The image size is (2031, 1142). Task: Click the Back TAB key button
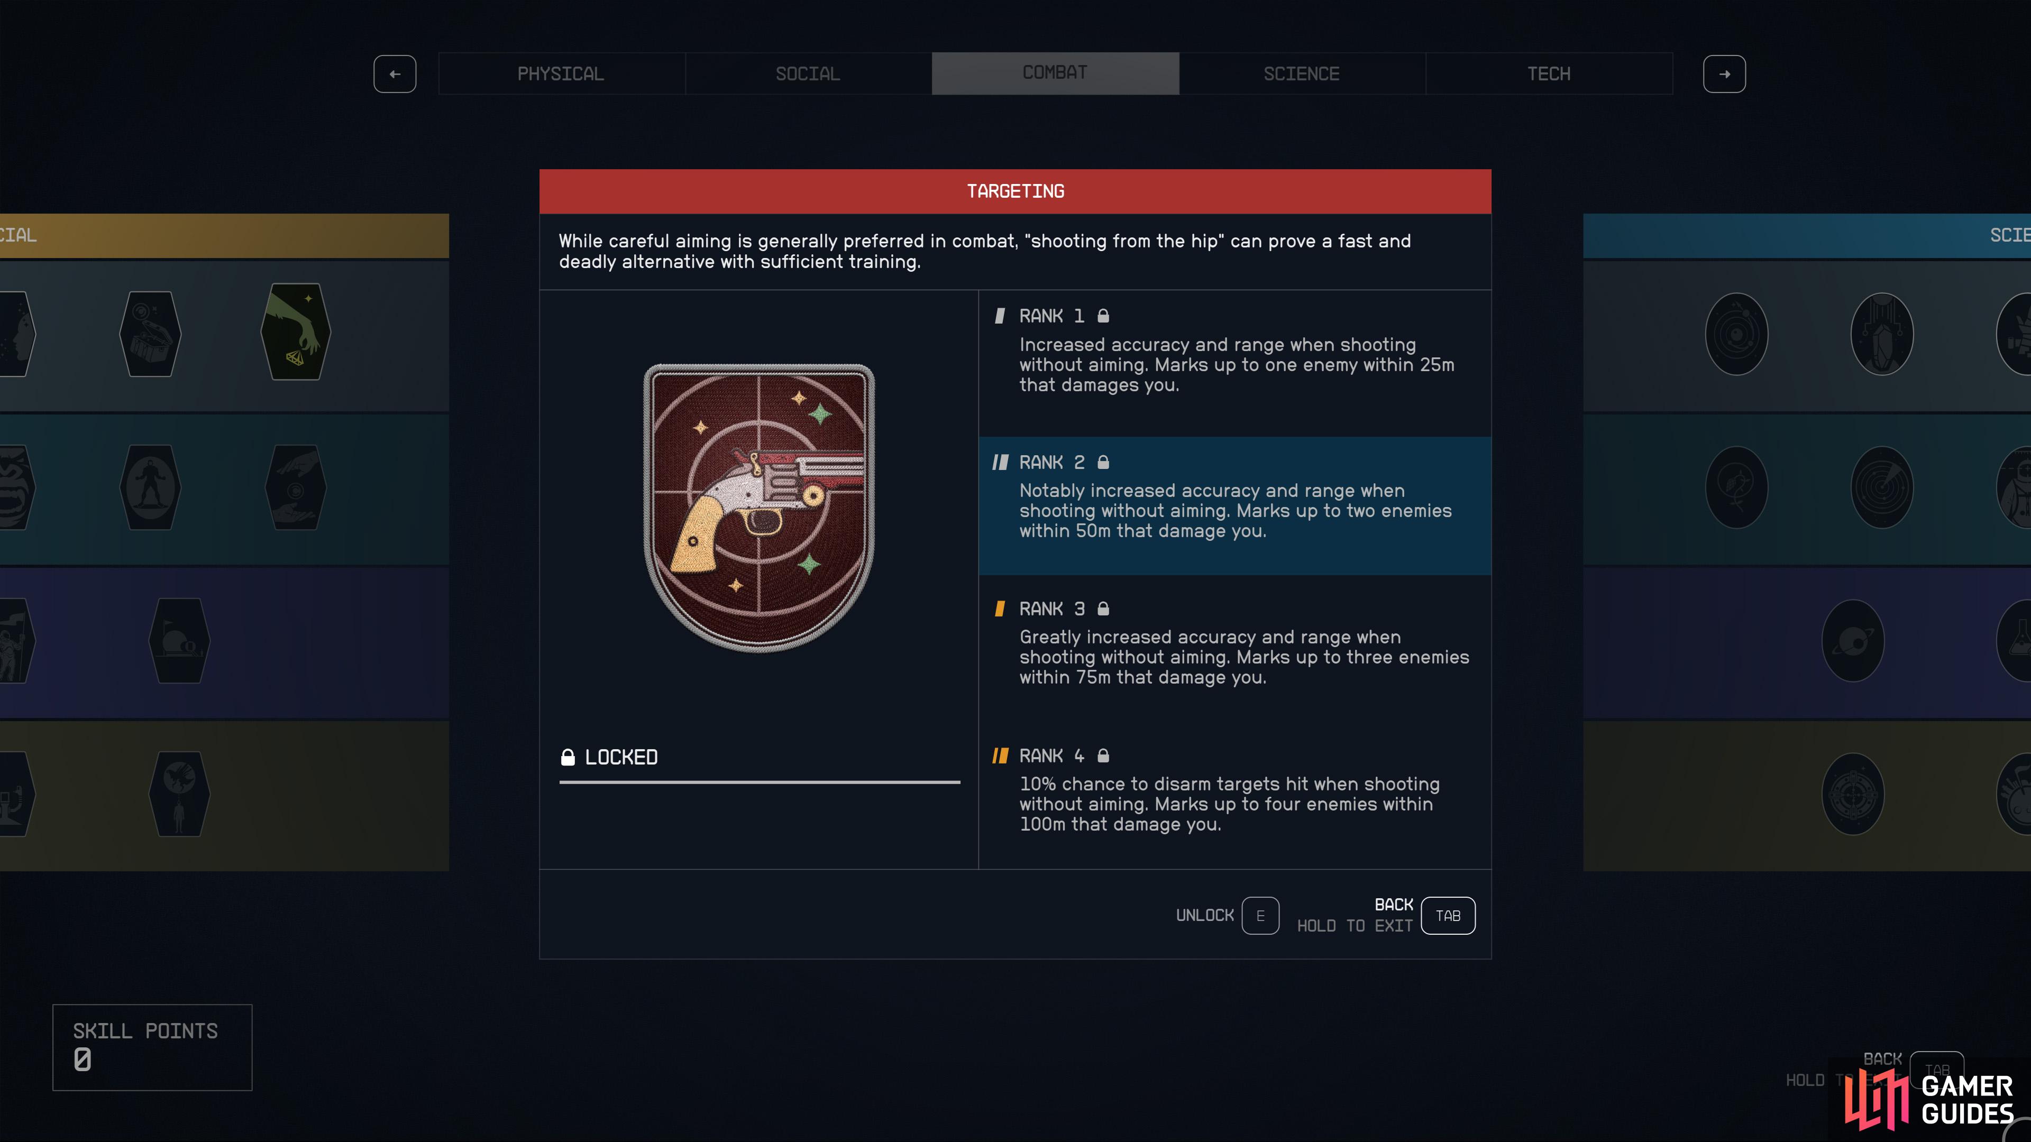click(1448, 916)
